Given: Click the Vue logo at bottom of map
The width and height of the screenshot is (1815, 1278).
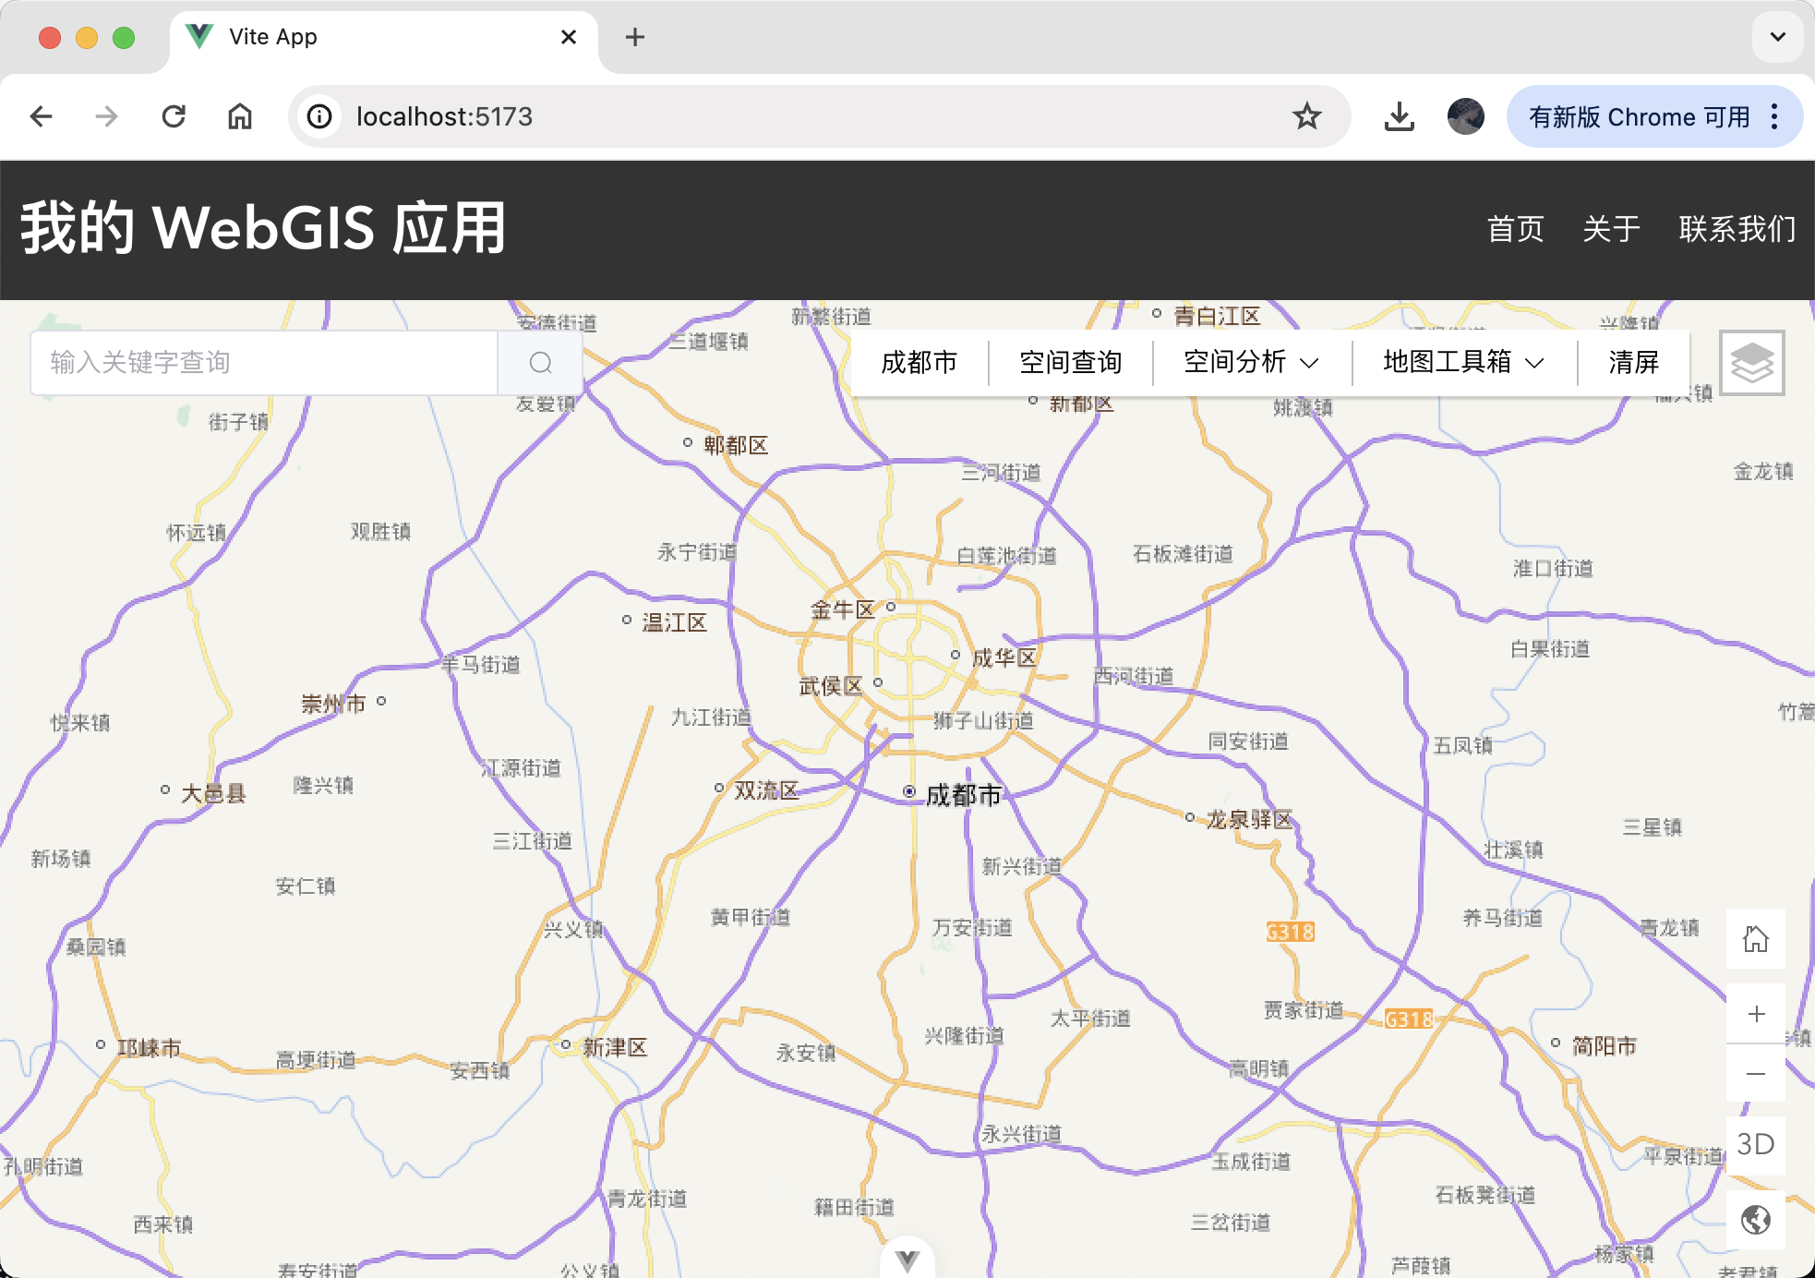Looking at the screenshot, I should coord(907,1260).
